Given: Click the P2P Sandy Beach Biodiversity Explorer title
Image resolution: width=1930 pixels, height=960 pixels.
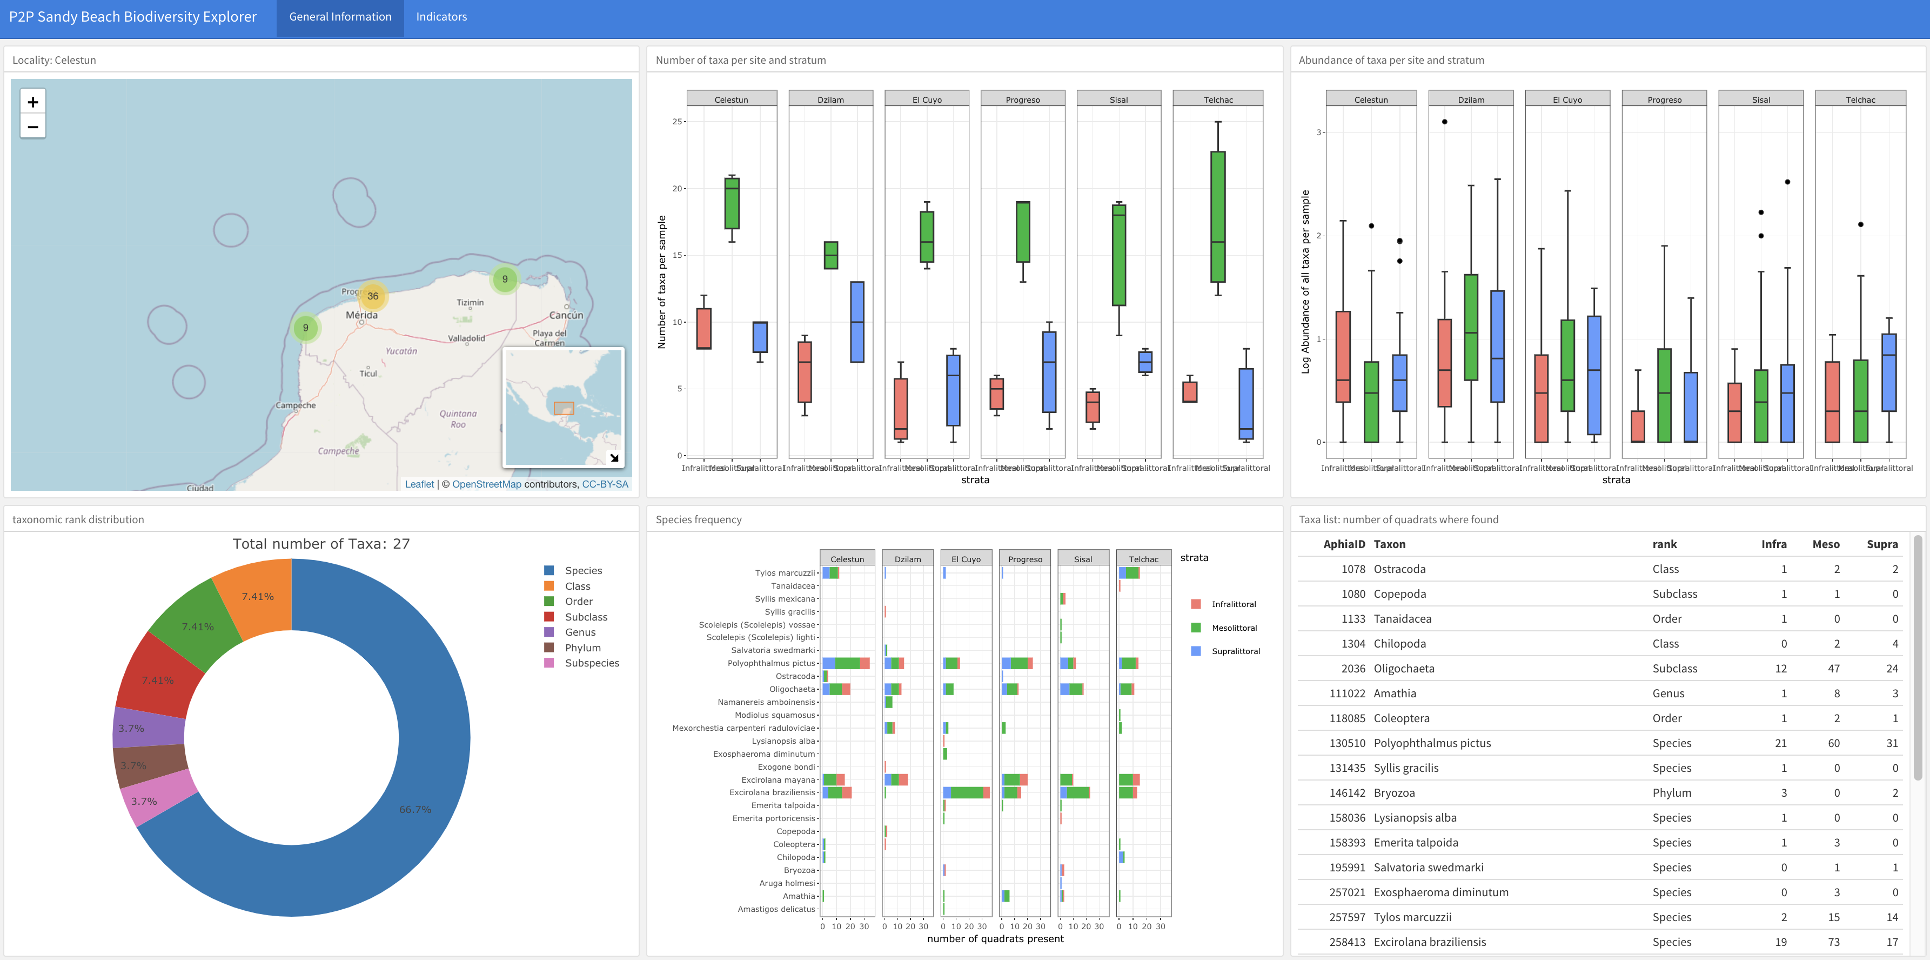Looking at the screenshot, I should click(132, 17).
